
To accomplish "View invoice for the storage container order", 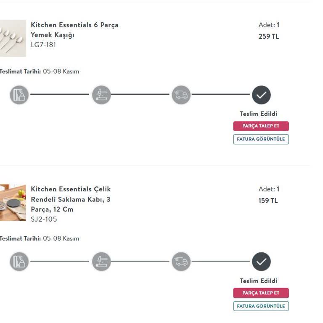I will tap(261, 306).
